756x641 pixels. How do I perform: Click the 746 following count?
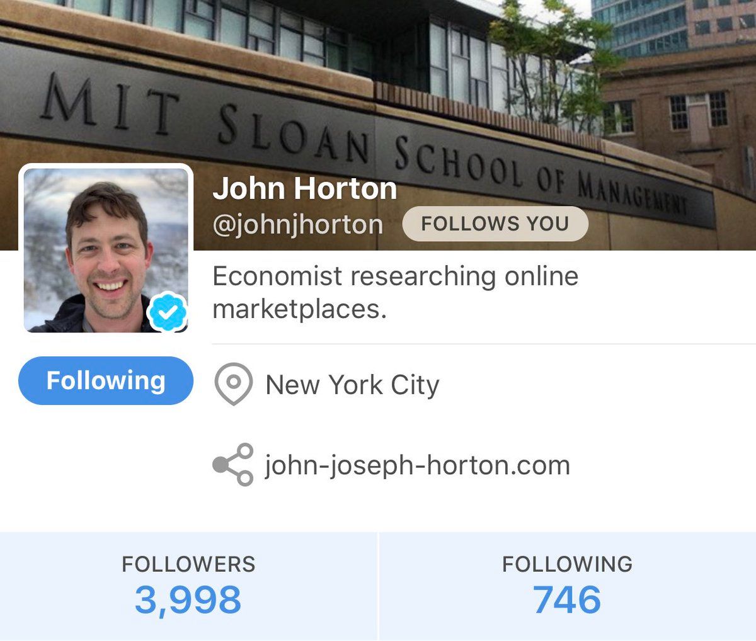point(567,599)
